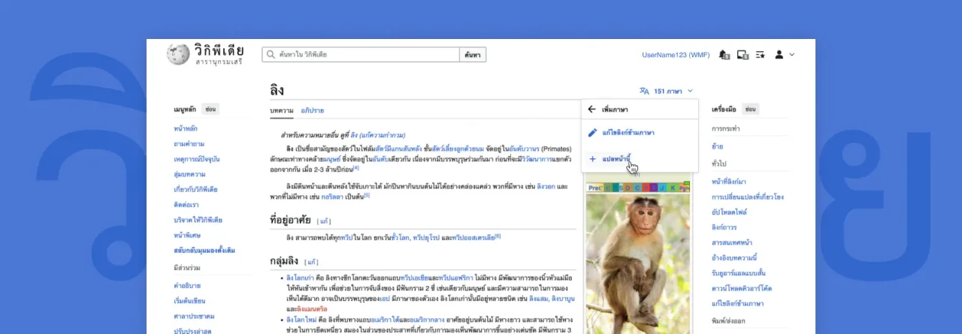Select ย้าย in the tools panel
The width and height of the screenshot is (962, 334).
[717, 146]
